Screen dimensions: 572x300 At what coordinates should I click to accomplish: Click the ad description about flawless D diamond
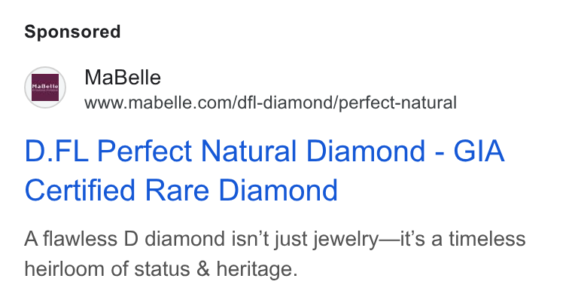(x=275, y=254)
